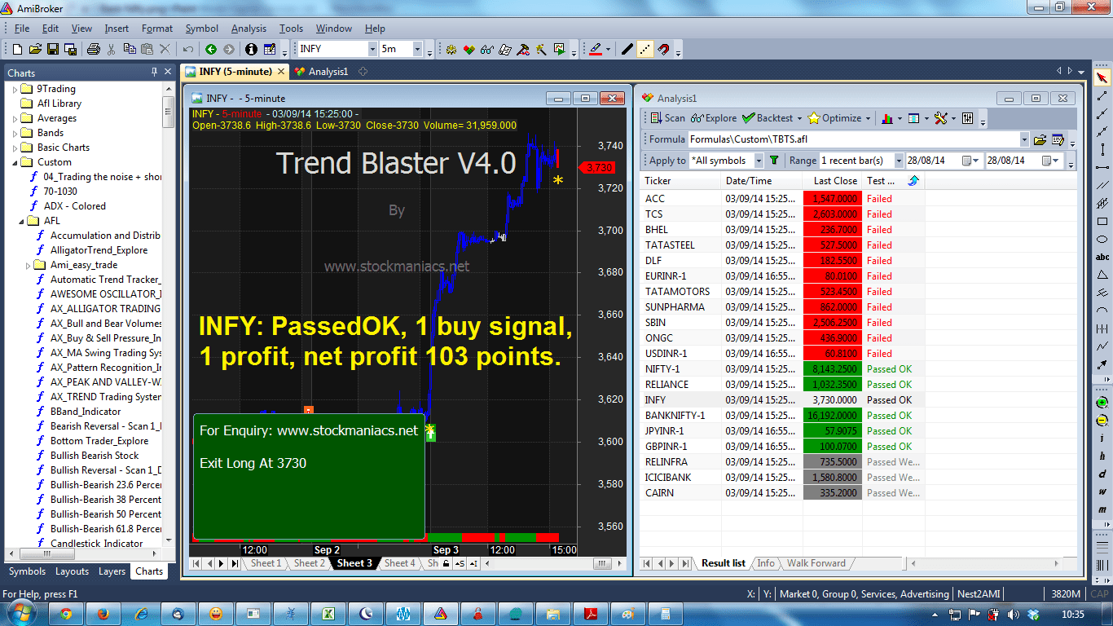The width and height of the screenshot is (1113, 626).
Task: Open the 5m interval dropdown
Action: [x=417, y=49]
